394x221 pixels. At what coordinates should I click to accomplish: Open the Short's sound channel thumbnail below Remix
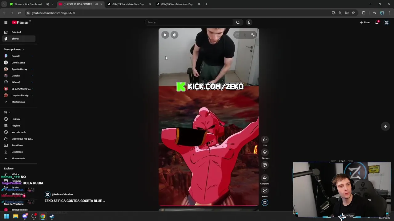(265, 203)
